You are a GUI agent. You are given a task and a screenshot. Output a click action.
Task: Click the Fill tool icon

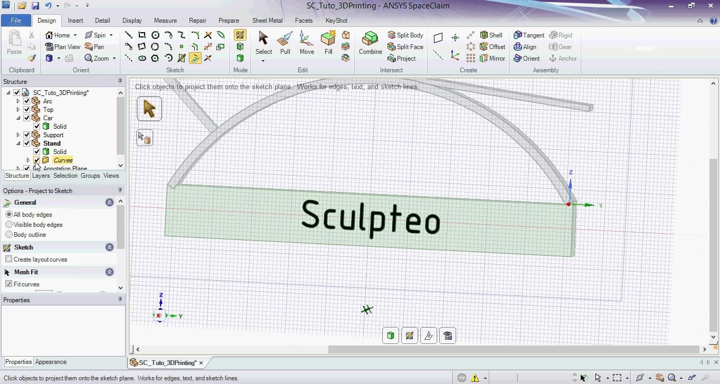coord(328,42)
